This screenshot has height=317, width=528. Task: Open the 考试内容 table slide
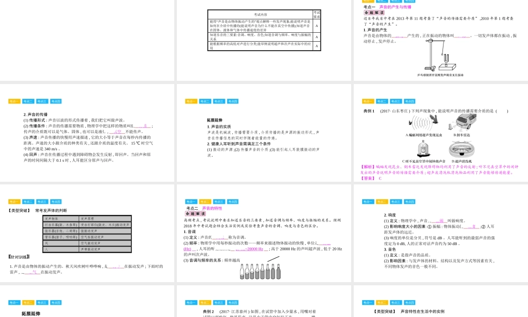[264, 41]
